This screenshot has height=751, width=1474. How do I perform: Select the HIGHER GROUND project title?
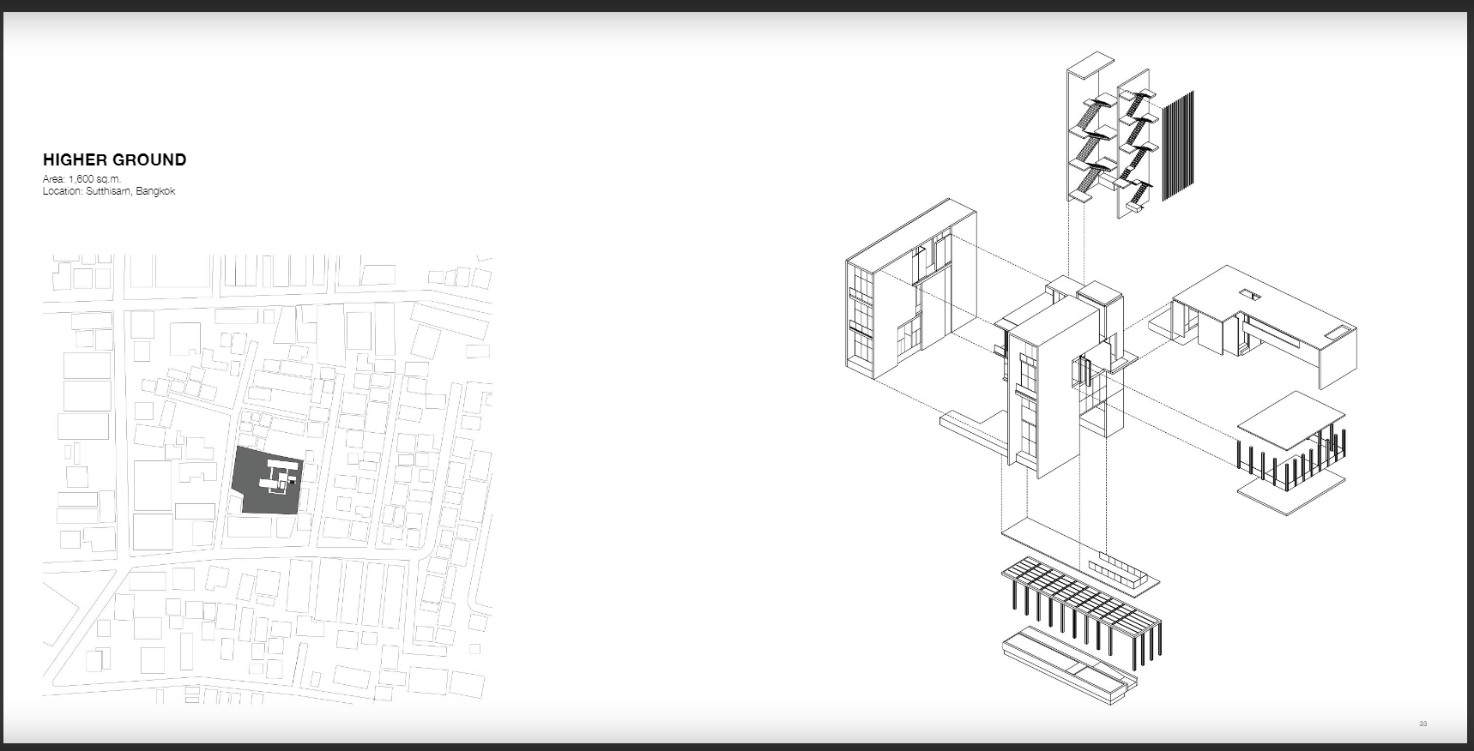pos(114,159)
